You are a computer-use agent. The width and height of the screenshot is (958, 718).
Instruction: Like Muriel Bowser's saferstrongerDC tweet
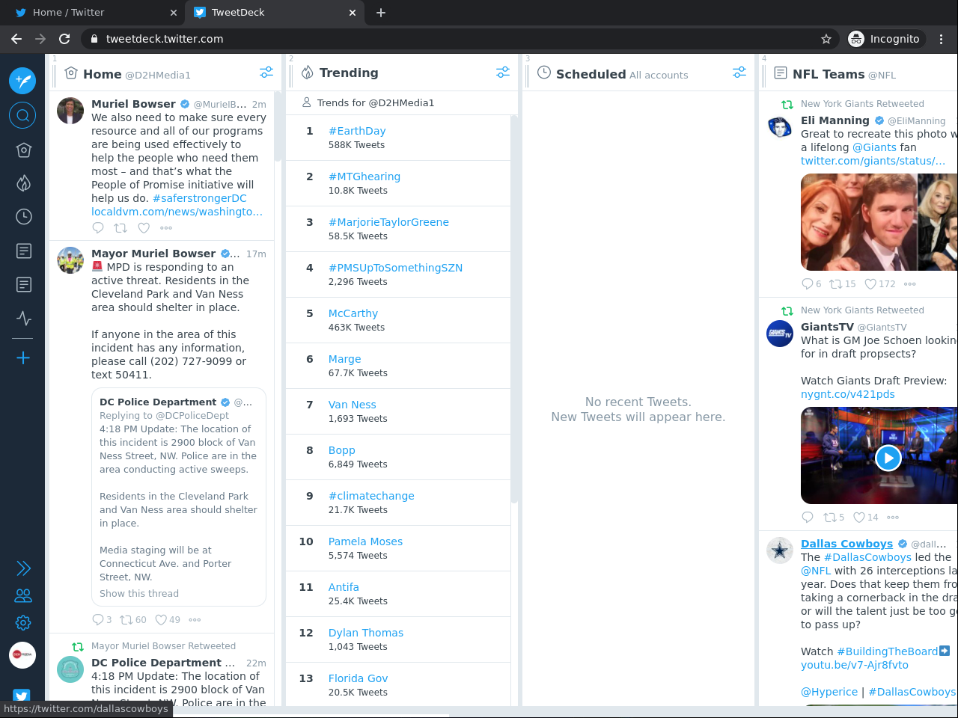click(144, 228)
